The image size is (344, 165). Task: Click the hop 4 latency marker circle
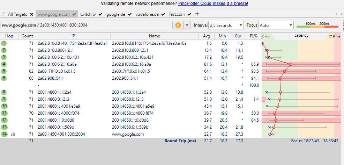291,64
